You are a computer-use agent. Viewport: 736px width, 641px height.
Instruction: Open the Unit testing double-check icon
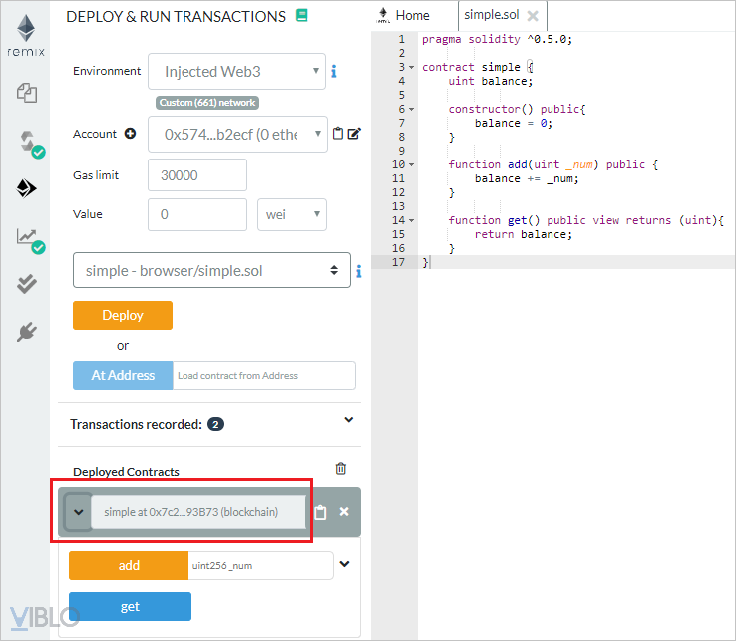pyautogui.click(x=27, y=284)
